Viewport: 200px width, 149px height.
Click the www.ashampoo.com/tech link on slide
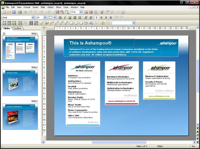122,101
